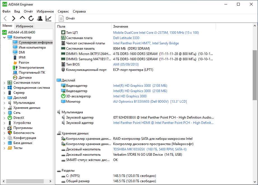Viewport: 258px width, 185px height.
Task: Open the Избранное menu in the menu bar
Action: click(x=45, y=11)
